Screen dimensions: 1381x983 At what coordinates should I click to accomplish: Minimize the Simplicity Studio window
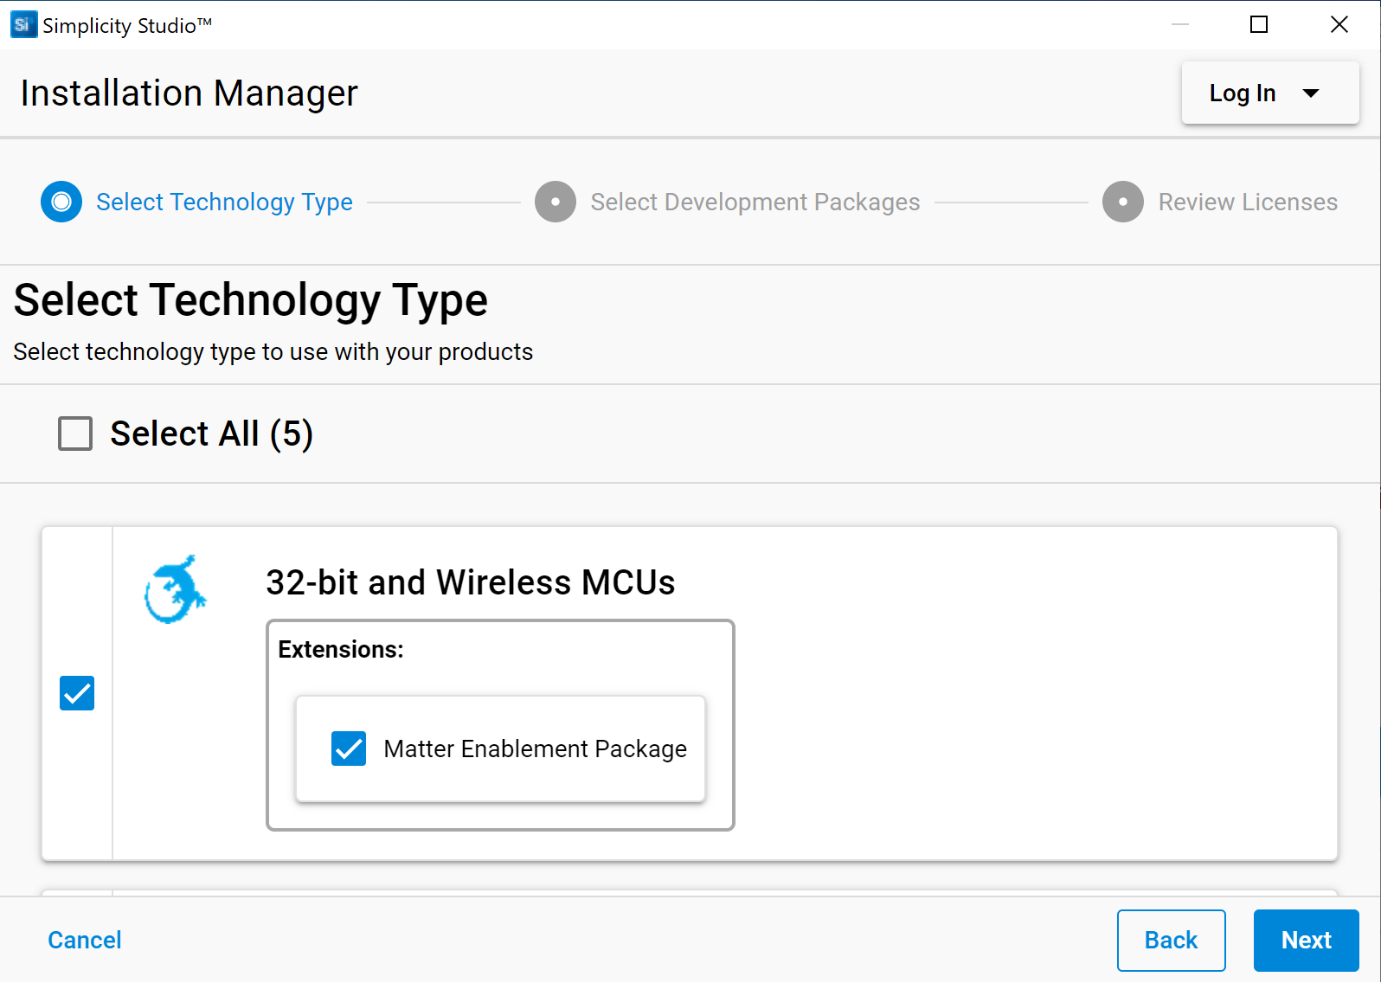point(1180,24)
